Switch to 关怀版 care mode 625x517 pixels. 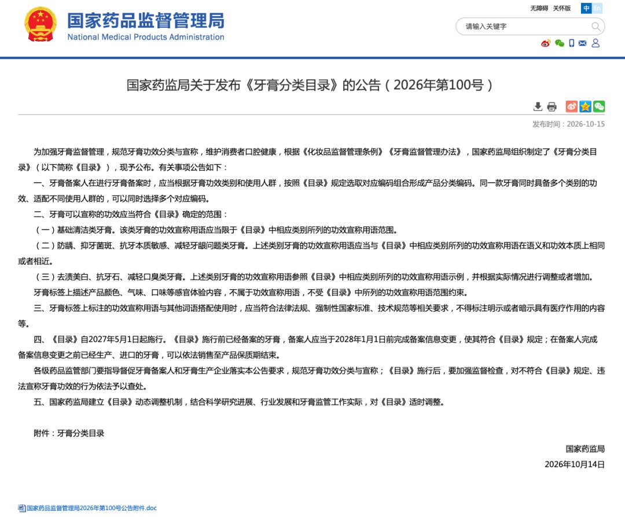(561, 8)
